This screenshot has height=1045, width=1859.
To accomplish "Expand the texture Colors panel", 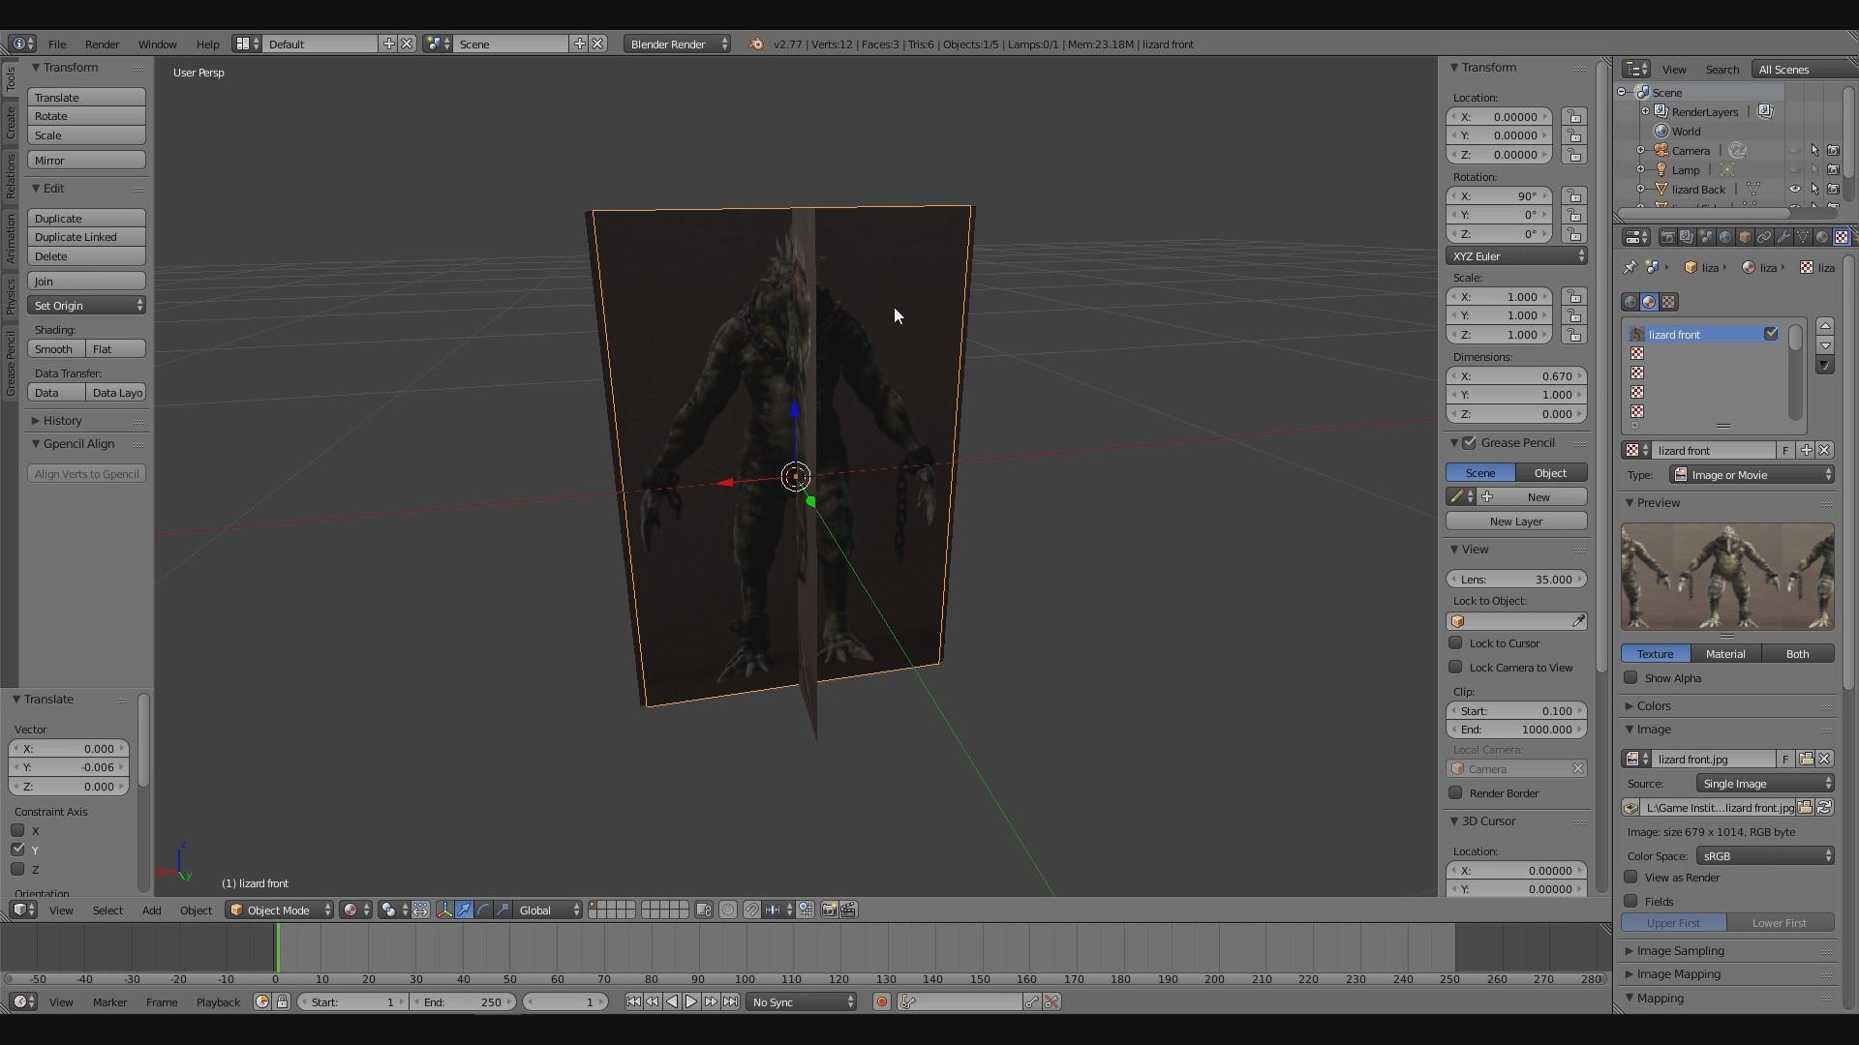I will coord(1654,706).
